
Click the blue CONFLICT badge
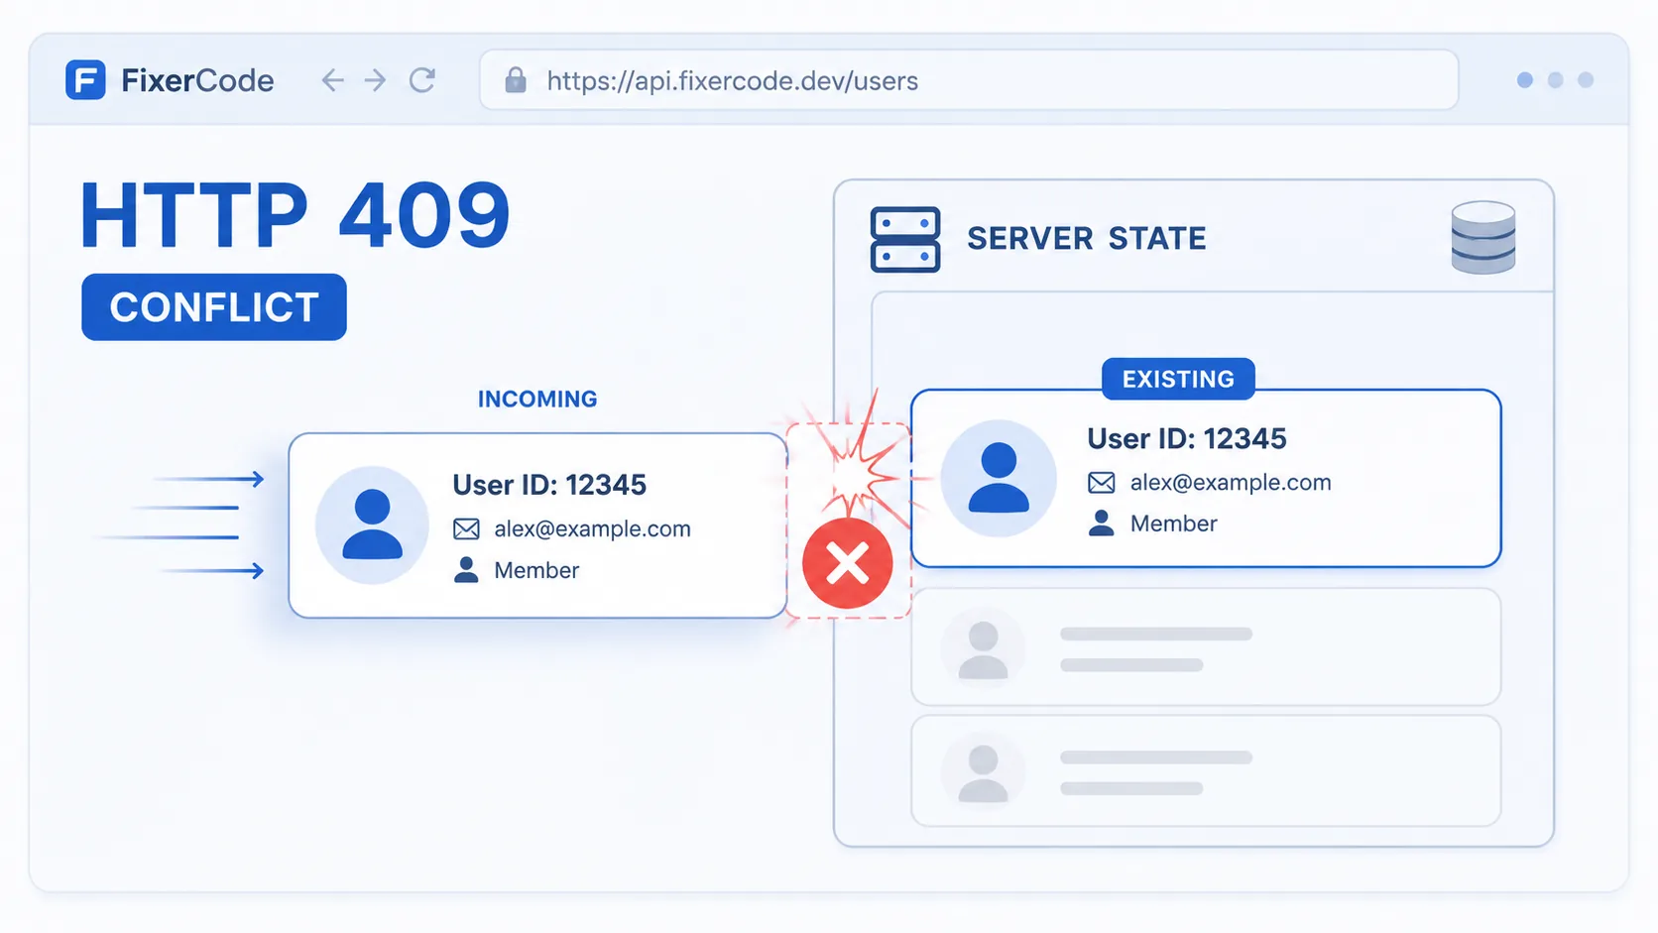pyautogui.click(x=214, y=307)
